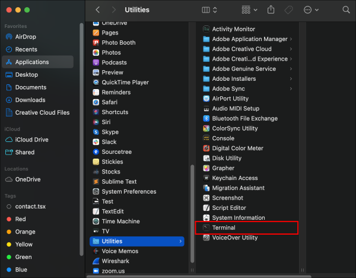Screen dimensions: 356x278
Task: Click the Search magnifier icon
Action: [346, 10]
